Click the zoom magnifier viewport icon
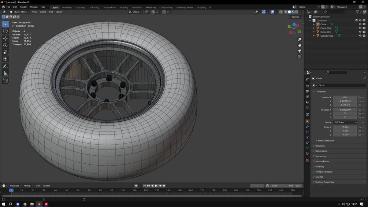The width and height of the screenshot is (368, 207). [300, 40]
